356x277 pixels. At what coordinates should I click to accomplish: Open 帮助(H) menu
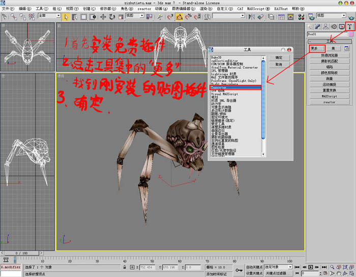pyautogui.click(x=298, y=9)
